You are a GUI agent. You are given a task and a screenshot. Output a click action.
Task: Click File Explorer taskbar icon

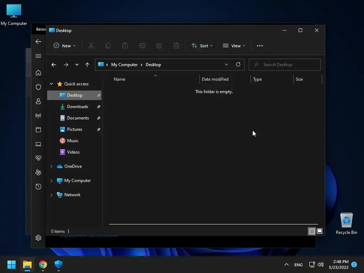point(27,264)
